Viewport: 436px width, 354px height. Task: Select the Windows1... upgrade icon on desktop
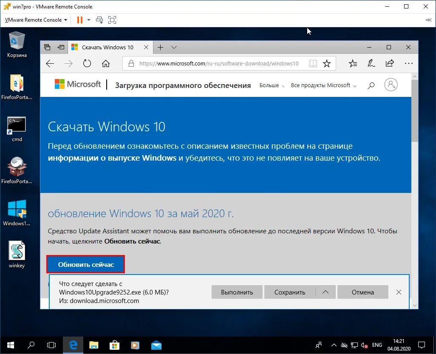17,213
